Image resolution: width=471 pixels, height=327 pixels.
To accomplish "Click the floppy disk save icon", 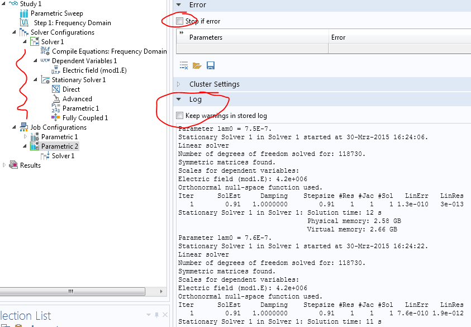I will [x=211, y=66].
